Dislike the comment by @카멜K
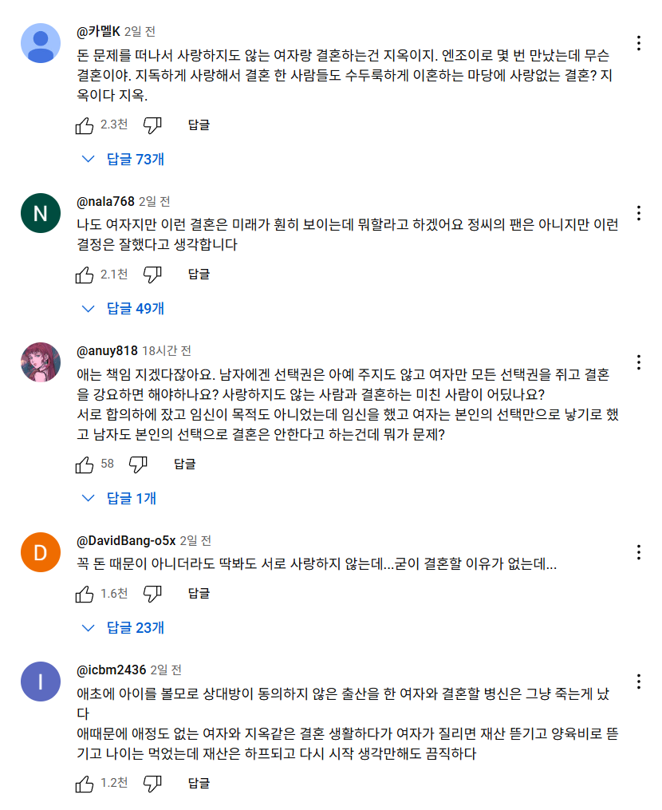The width and height of the screenshot is (662, 810). [152, 125]
